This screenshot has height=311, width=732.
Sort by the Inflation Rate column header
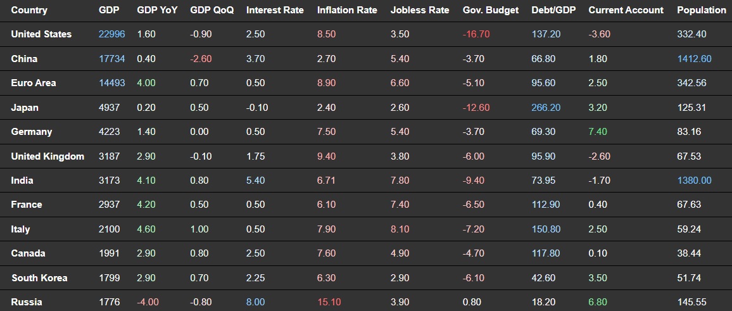(347, 10)
